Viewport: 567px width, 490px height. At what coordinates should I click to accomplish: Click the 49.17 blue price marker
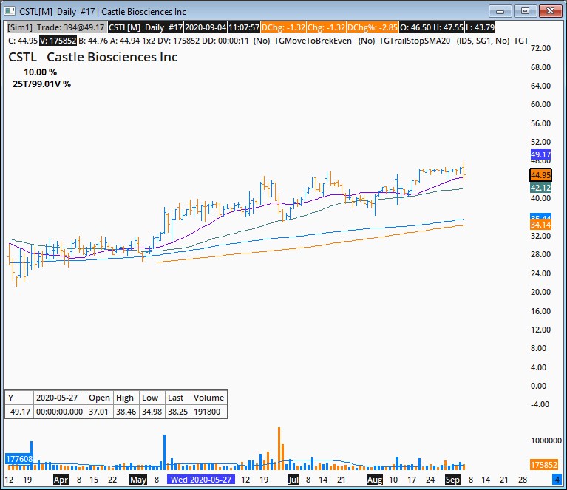pos(540,154)
